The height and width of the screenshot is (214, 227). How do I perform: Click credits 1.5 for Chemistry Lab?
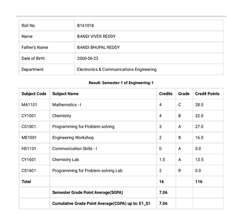pyautogui.click(x=162, y=160)
